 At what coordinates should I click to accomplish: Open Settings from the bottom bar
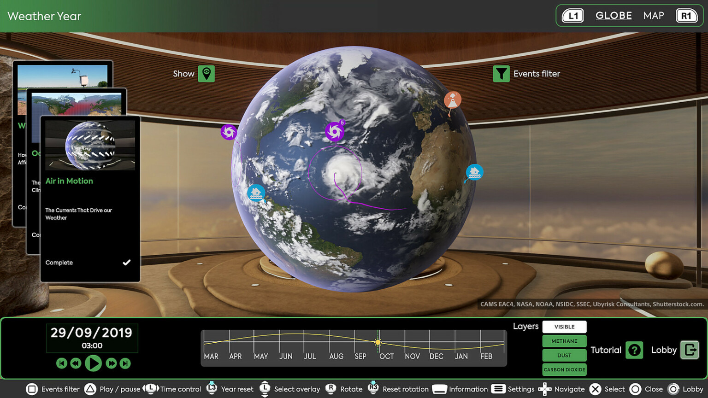(498, 389)
